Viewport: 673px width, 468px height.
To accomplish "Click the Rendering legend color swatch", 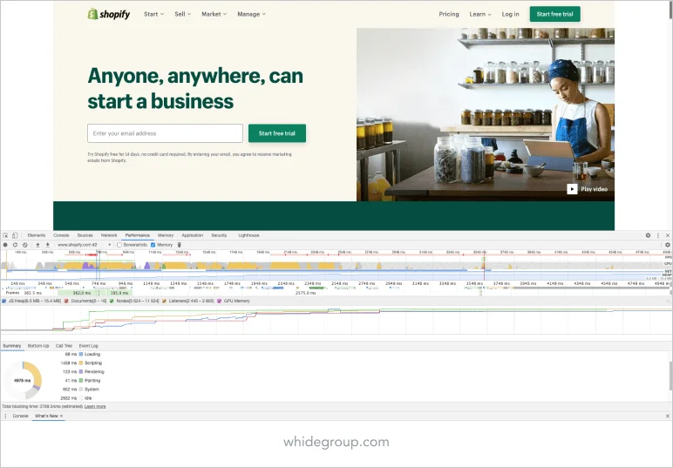I will (x=81, y=372).
